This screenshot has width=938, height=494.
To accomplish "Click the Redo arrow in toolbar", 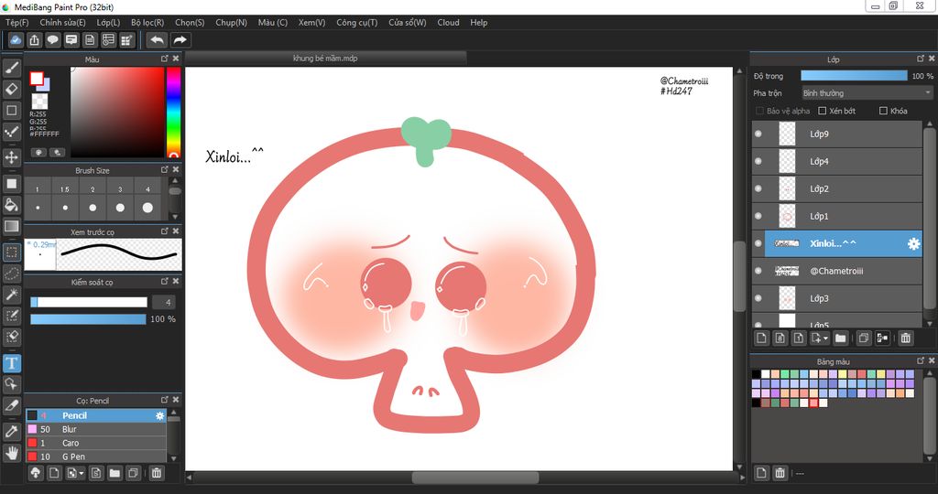I will pos(180,40).
